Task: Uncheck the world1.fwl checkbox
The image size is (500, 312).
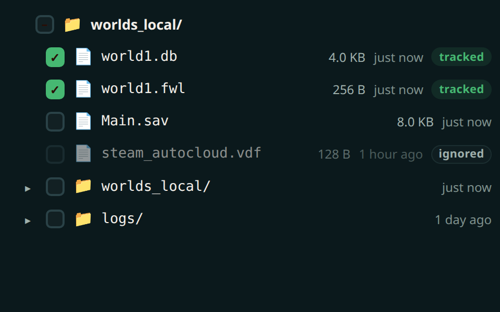Action: (55, 89)
